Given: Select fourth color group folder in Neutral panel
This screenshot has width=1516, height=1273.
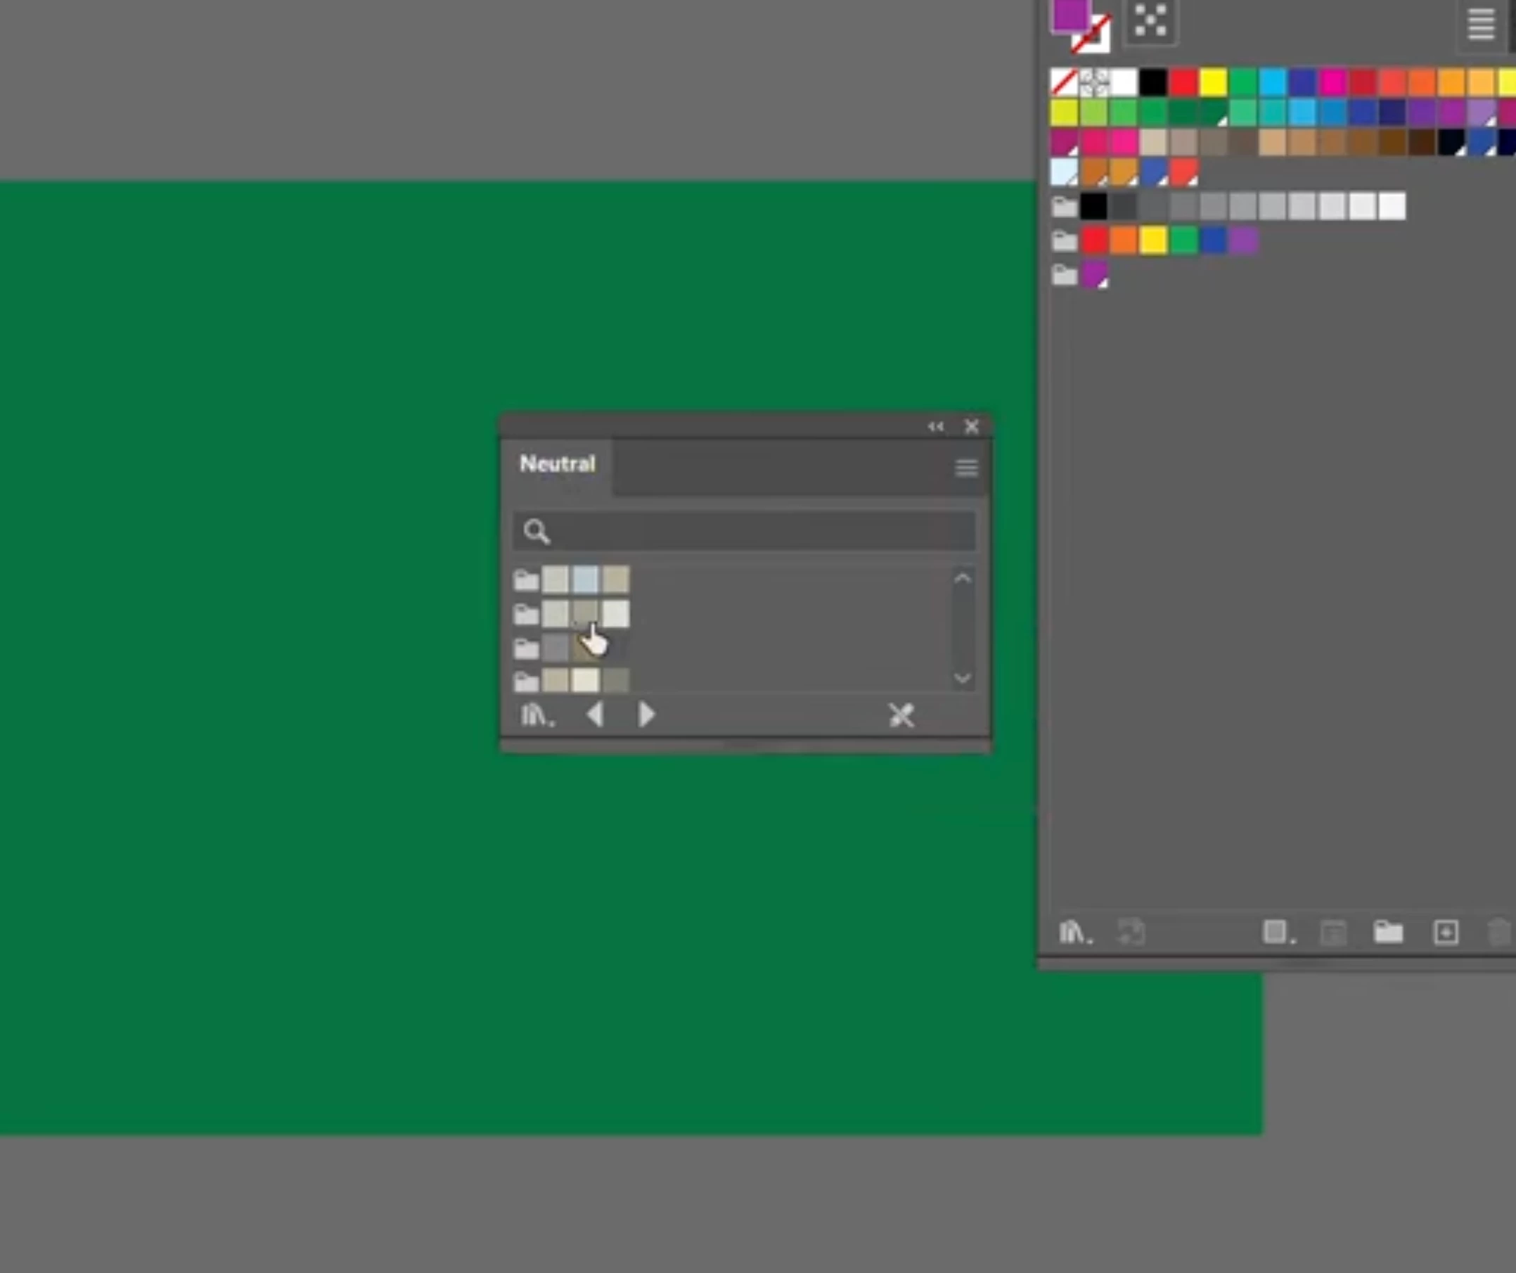Looking at the screenshot, I should 526,681.
